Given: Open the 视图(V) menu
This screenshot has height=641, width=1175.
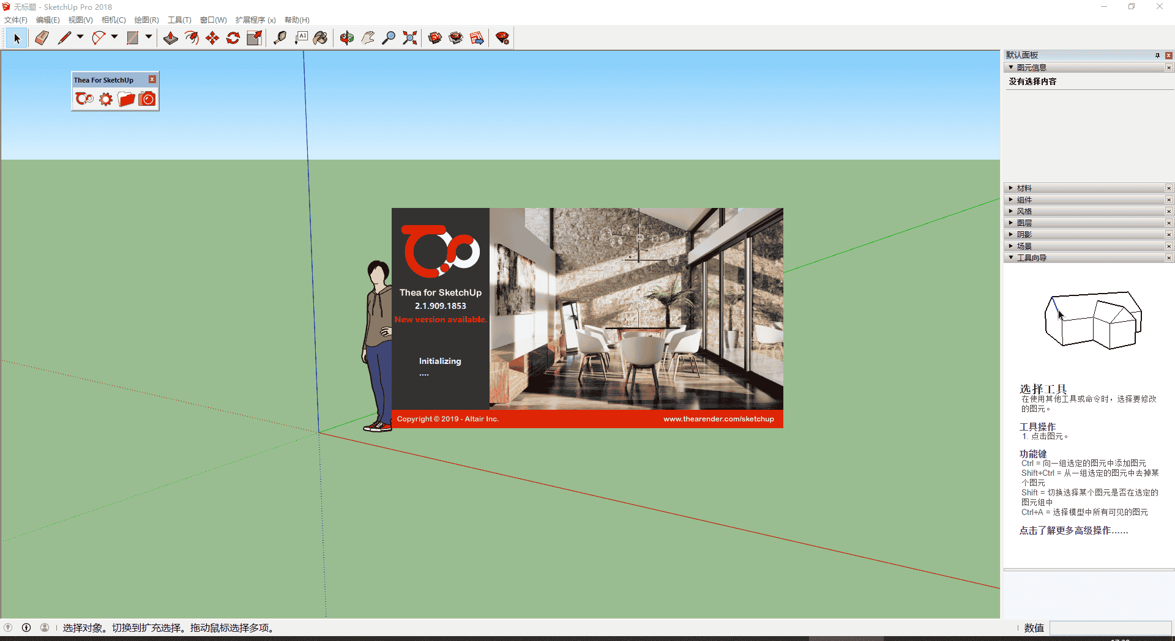Looking at the screenshot, I should click(80, 20).
